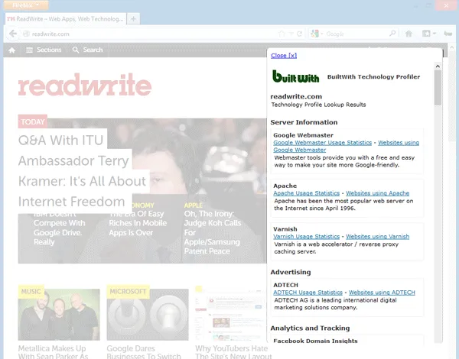Image resolution: width=459 pixels, height=359 pixels.
Task: Click the browser back arrow button
Action: pyautogui.click(x=13, y=34)
